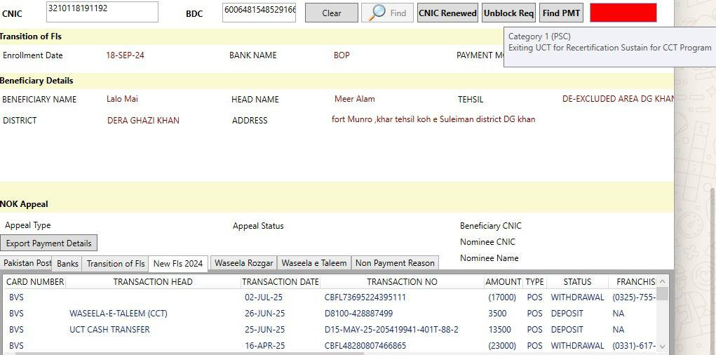Viewport: 716px width, 355px height.
Task: Click the red status color box
Action: point(623,13)
